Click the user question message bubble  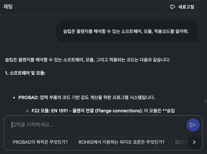pos(126,31)
